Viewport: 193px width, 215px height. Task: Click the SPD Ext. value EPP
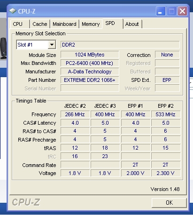point(167,80)
